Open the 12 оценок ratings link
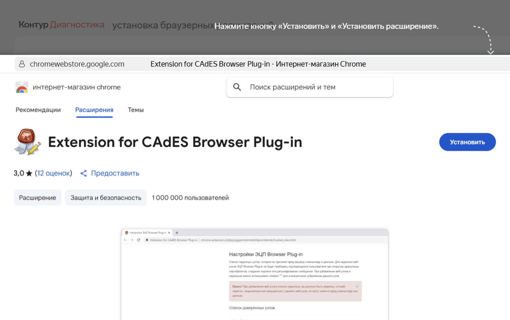The height and width of the screenshot is (320, 510). (x=53, y=173)
